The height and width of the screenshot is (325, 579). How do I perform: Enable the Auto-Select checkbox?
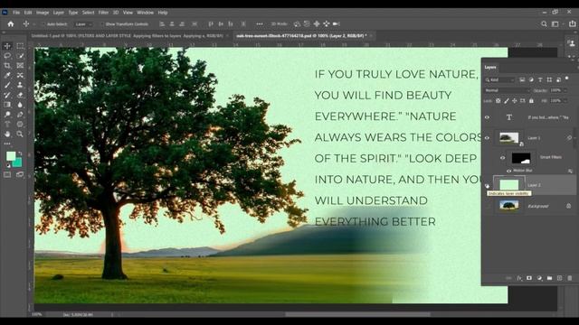[x=43, y=24]
